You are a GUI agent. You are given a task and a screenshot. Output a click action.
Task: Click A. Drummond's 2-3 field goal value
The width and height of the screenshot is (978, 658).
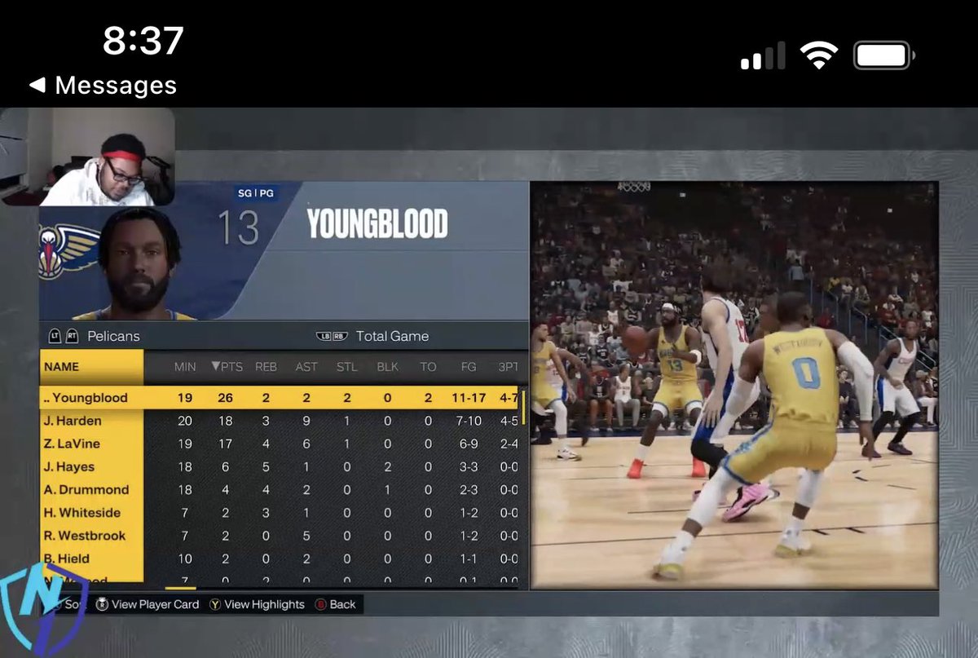[x=469, y=489]
